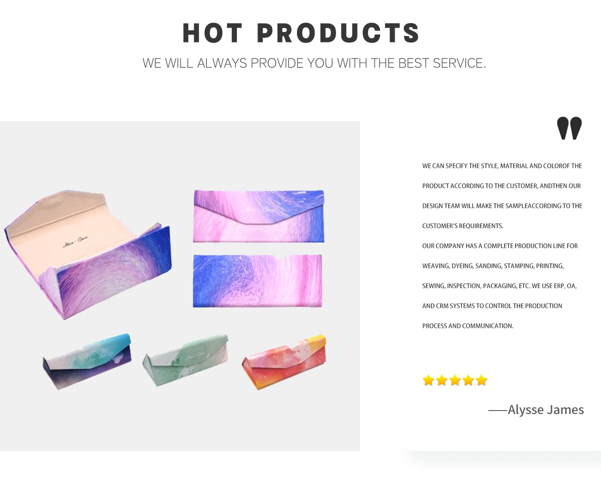Click the ERP, OA, CRM systems sentence
Image resolution: width=601 pixels, height=480 pixels.
499,305
